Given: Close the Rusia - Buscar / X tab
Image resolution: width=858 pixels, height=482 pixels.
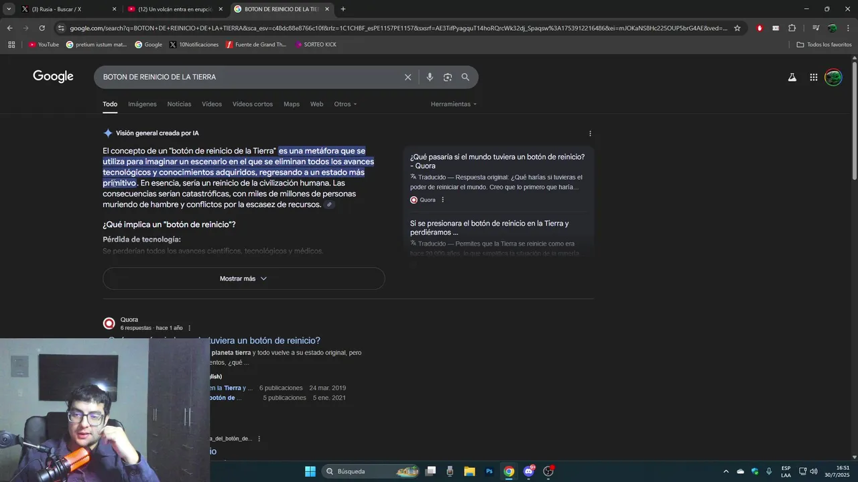Looking at the screenshot, I should [114, 9].
